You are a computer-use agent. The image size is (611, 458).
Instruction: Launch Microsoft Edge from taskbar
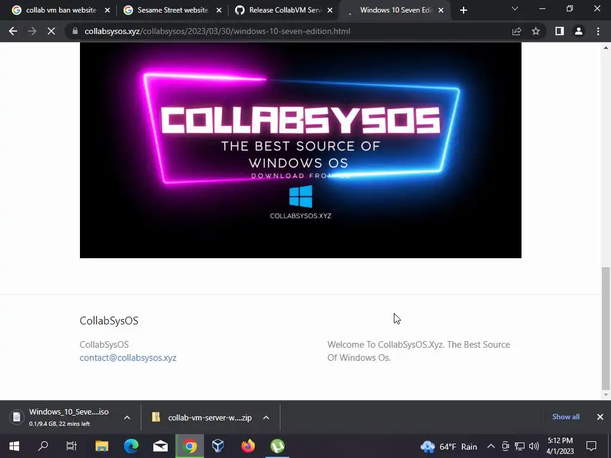click(131, 446)
